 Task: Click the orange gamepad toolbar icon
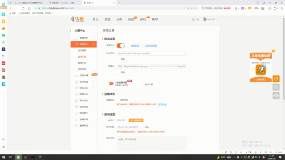pos(256,8)
